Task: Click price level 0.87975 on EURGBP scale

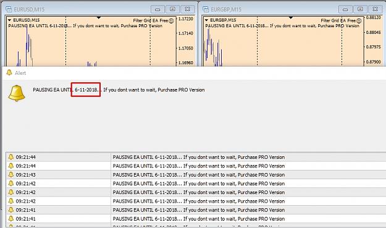Action: click(x=374, y=47)
